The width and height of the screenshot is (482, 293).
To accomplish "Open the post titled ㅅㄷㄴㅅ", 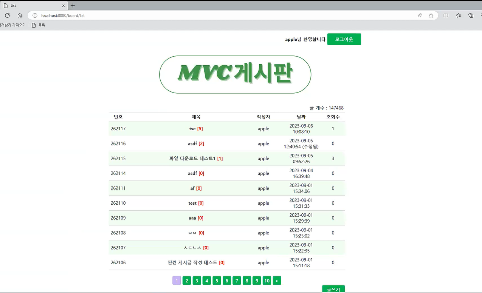I will (x=196, y=248).
